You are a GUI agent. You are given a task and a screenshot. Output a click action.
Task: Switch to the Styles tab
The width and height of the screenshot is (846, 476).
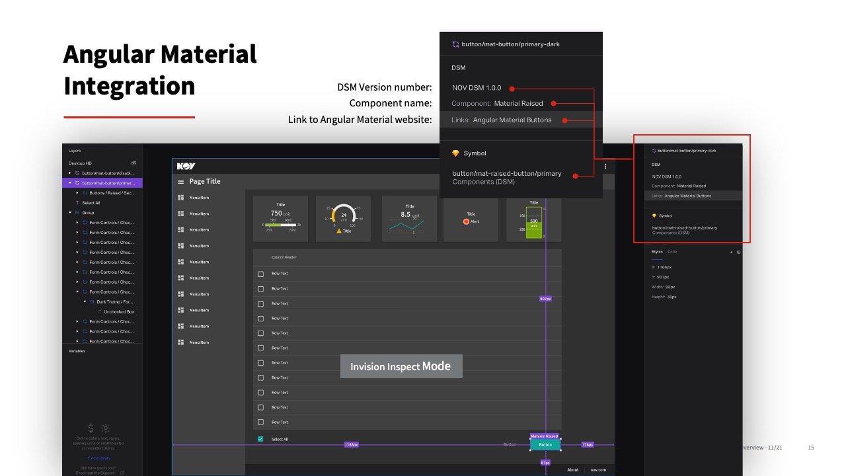657,252
